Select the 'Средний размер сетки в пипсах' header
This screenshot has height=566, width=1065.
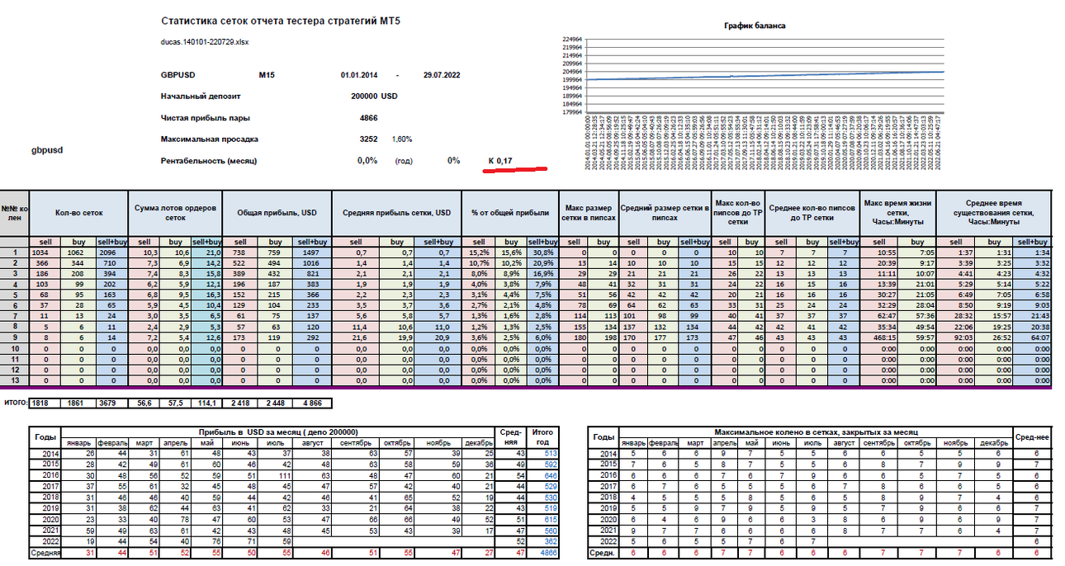click(664, 212)
